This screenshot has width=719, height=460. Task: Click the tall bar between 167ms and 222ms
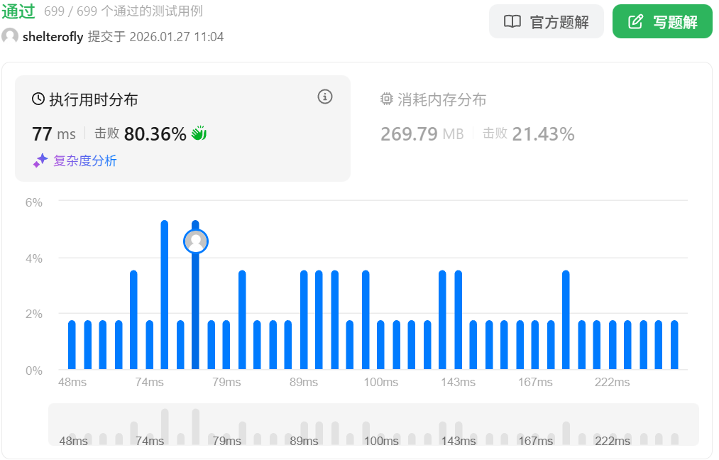pos(566,319)
